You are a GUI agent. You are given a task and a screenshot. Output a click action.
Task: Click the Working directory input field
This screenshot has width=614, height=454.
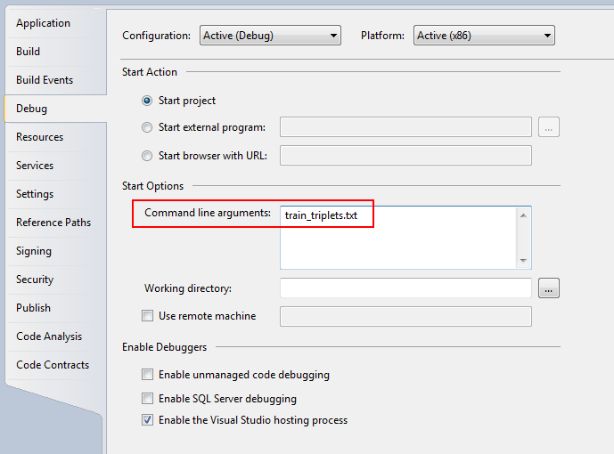405,288
